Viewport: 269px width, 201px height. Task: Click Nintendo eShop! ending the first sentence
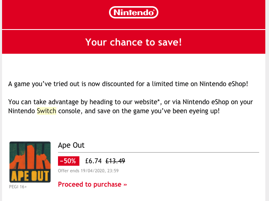tap(224, 84)
